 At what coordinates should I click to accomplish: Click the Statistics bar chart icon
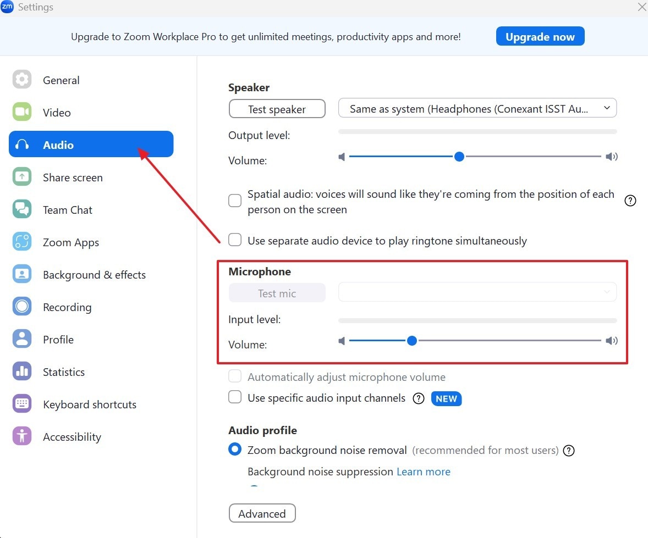pyautogui.click(x=22, y=372)
